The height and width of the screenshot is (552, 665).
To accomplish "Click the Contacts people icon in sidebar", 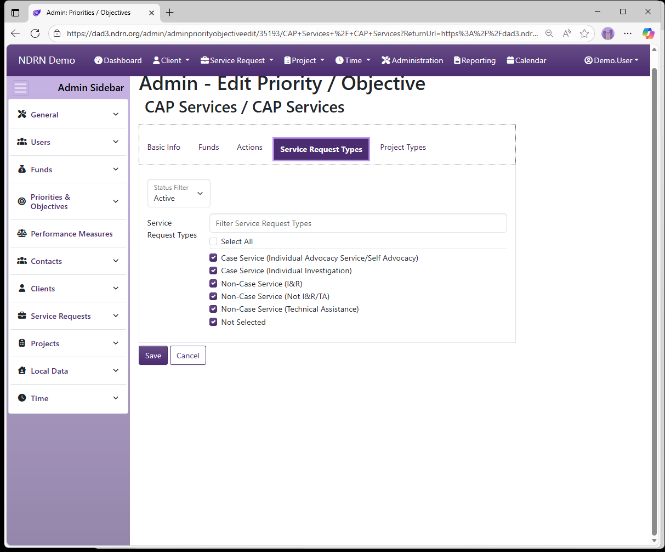I will pyautogui.click(x=22, y=261).
